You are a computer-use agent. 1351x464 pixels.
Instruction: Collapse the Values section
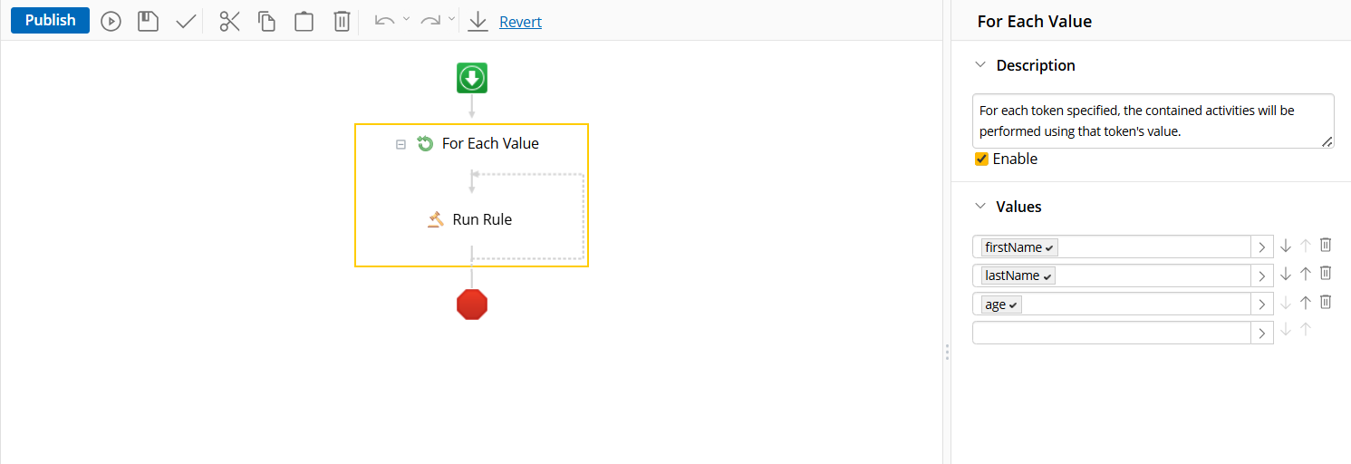979,207
